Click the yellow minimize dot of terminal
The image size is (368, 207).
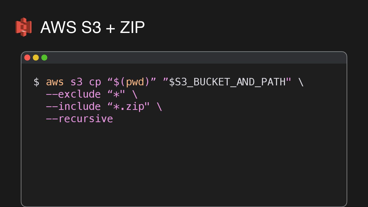pos(36,58)
